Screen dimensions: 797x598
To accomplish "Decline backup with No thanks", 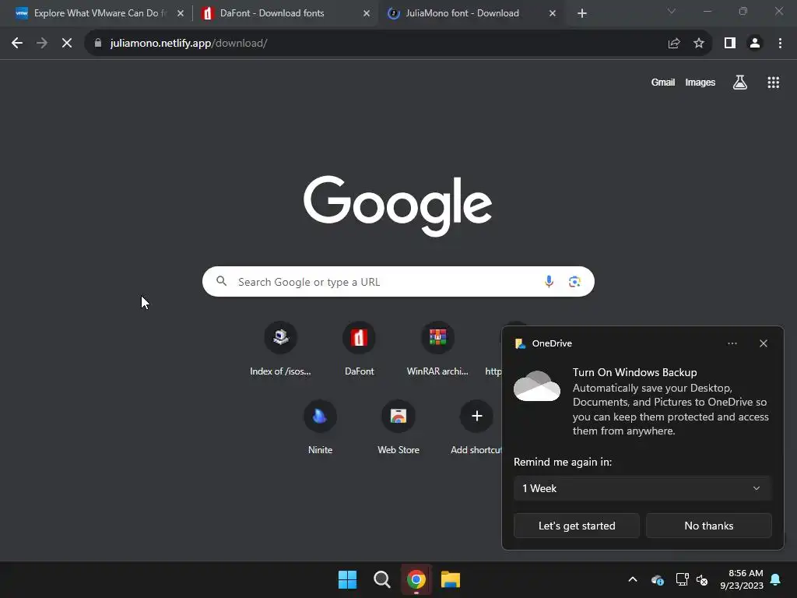I will 708,526.
